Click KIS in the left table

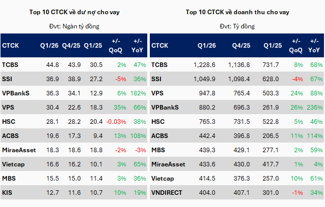(7, 192)
